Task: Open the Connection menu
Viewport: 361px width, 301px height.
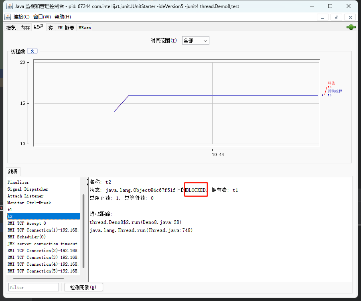Action: 21,17
